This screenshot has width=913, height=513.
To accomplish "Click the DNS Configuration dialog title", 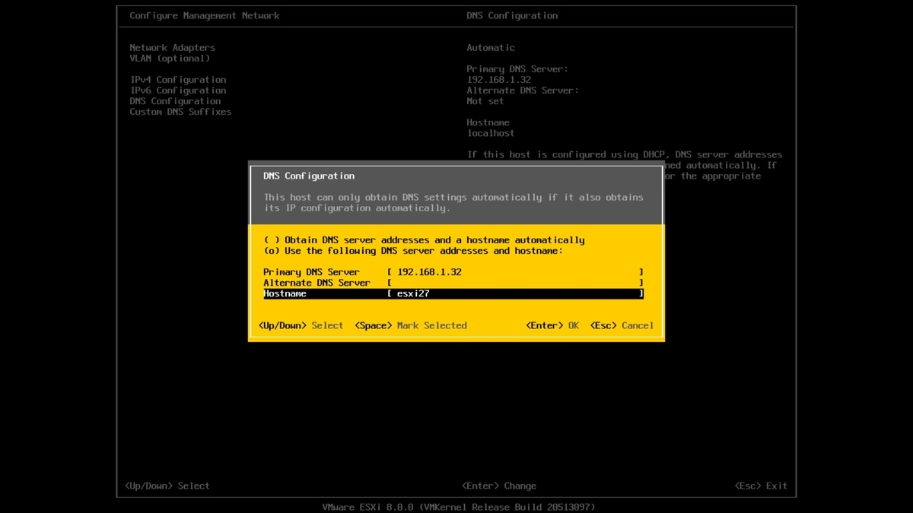I will point(309,176).
